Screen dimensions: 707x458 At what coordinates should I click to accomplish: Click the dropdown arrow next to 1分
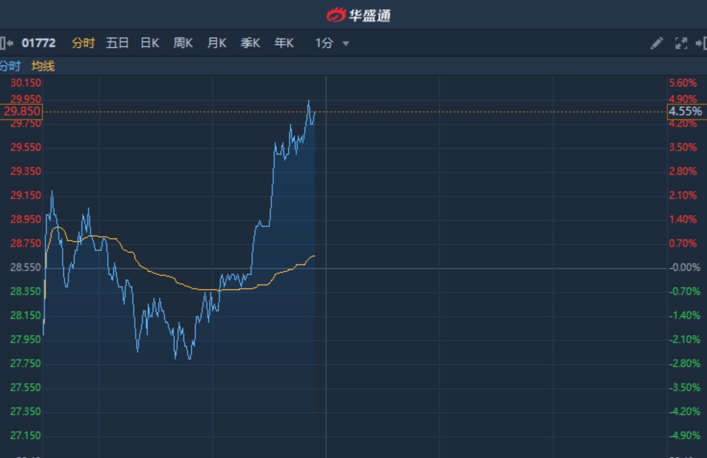tap(346, 44)
